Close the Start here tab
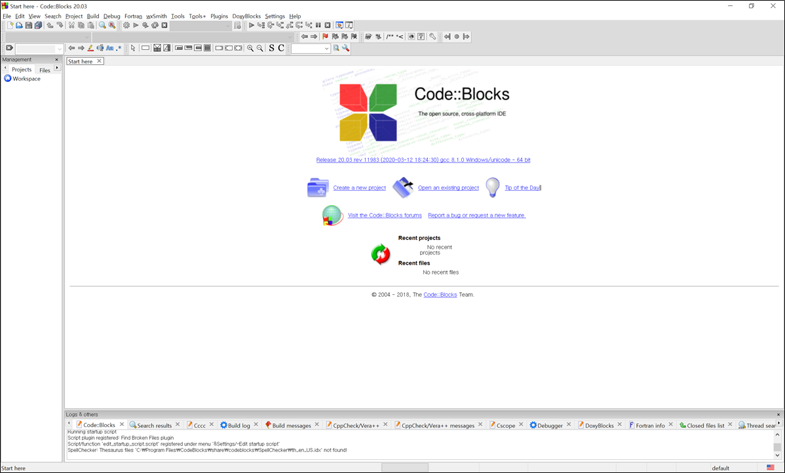 (99, 61)
